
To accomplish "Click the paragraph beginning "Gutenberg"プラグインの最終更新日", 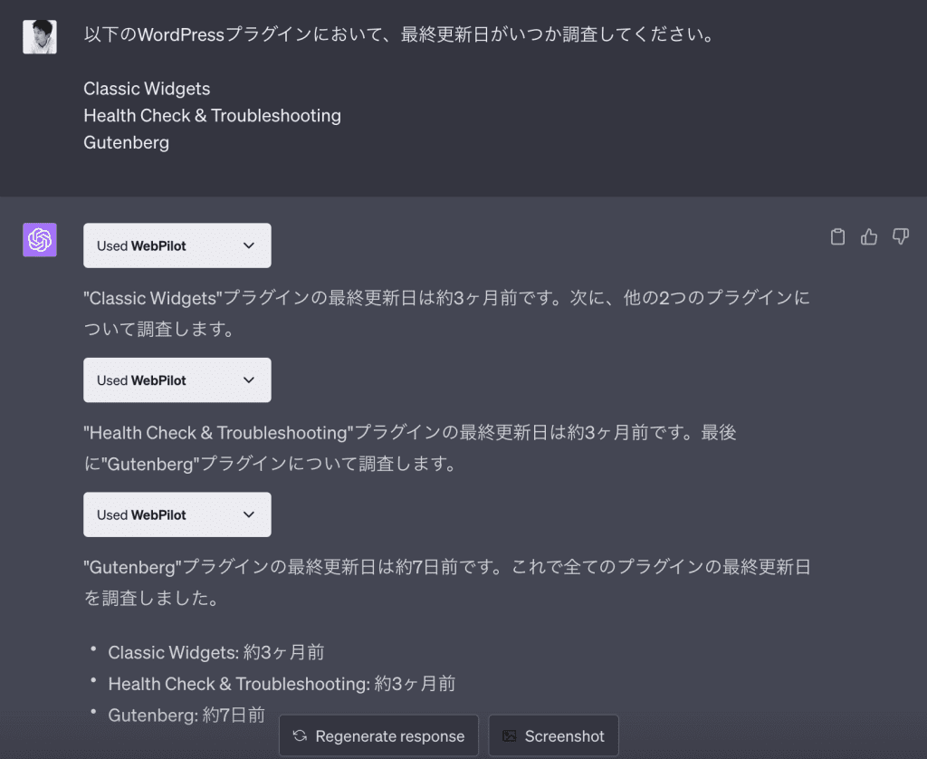I will pyautogui.click(x=447, y=582).
